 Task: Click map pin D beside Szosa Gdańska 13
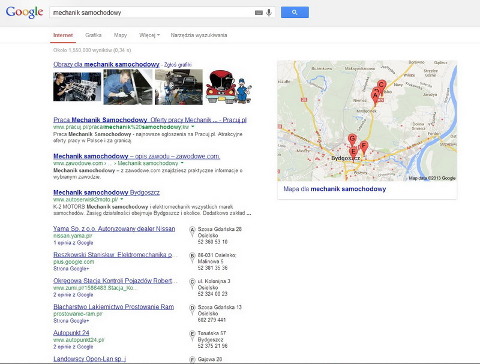pos(192,309)
